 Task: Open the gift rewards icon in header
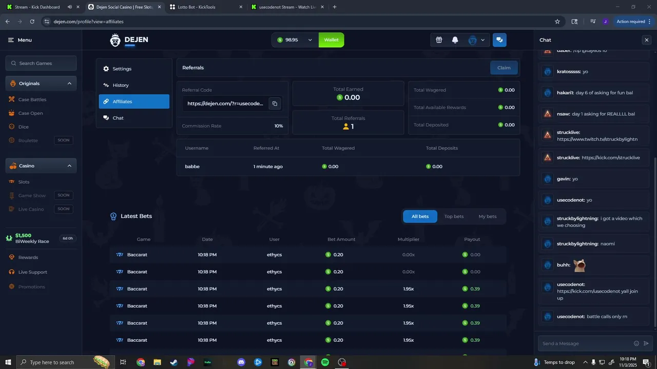tap(439, 40)
